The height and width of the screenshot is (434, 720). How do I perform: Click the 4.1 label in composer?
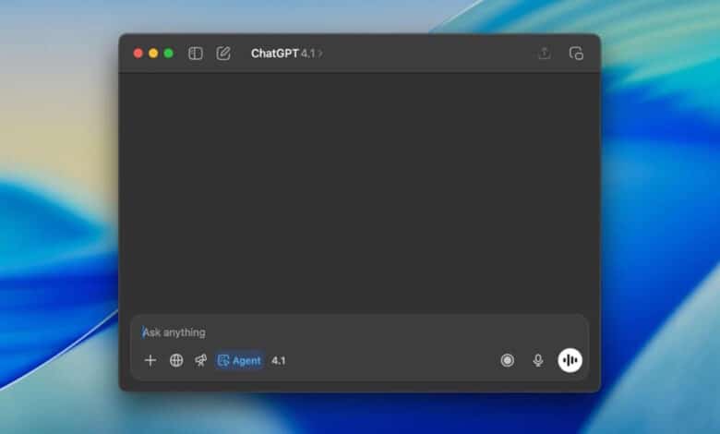278,360
